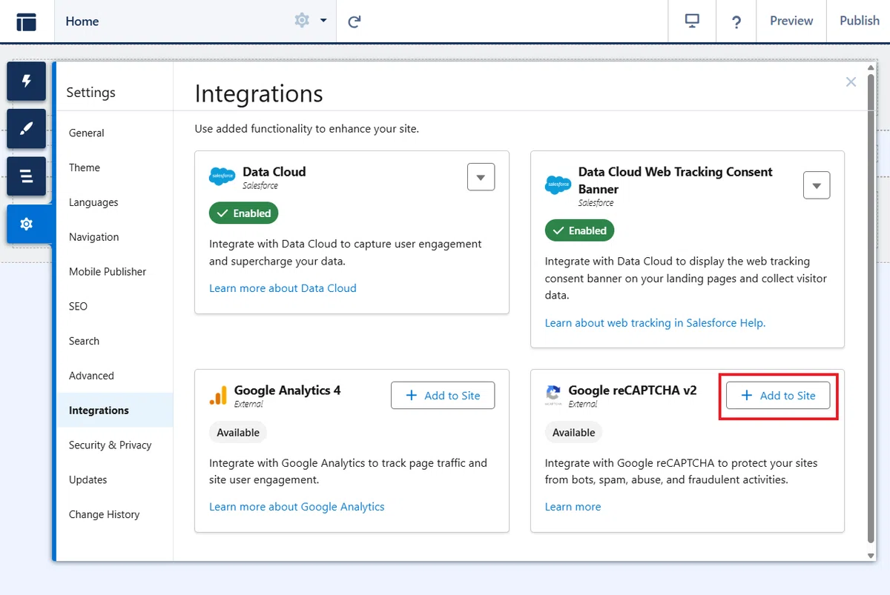Expand Web Tracking Consent Banner dropdown
890x595 pixels.
[817, 185]
